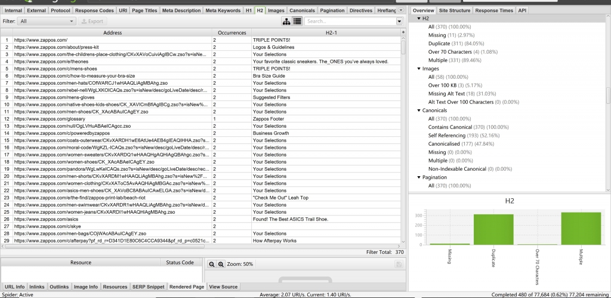Open the Filter dropdown set to All
Viewport: 611px width, 298px height.
coord(47,21)
